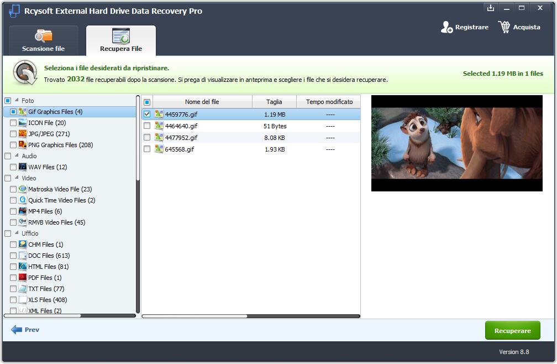Go back with the Prev button
This screenshot has height=364, width=557.
(25, 330)
